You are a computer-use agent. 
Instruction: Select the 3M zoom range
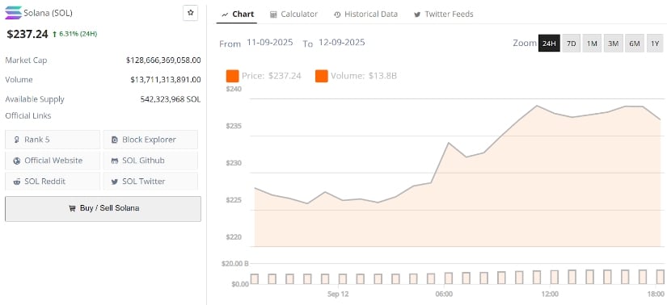(x=613, y=44)
